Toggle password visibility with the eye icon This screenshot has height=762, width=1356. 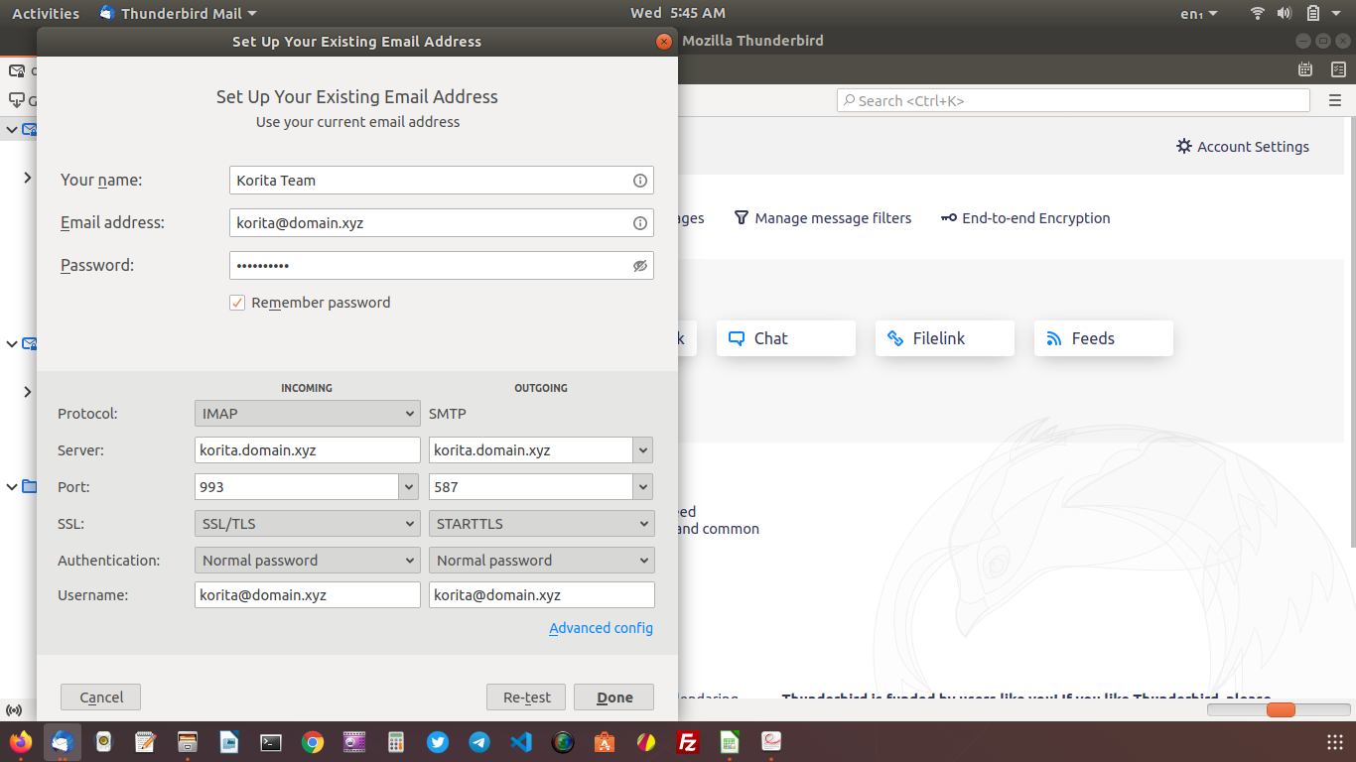click(639, 265)
